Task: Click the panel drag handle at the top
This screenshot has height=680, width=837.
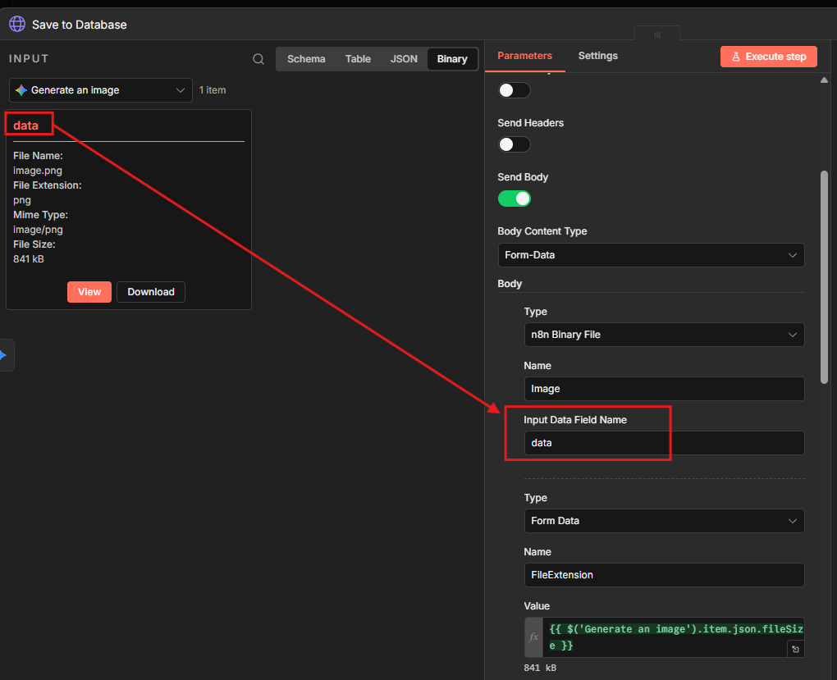Action: [x=656, y=35]
